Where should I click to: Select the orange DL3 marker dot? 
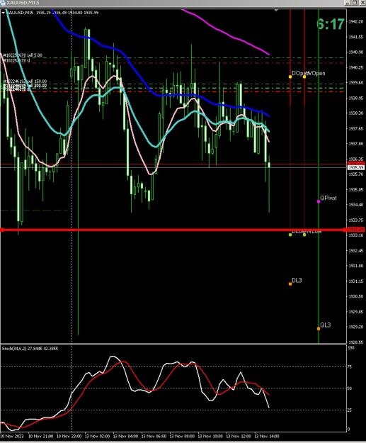point(290,284)
